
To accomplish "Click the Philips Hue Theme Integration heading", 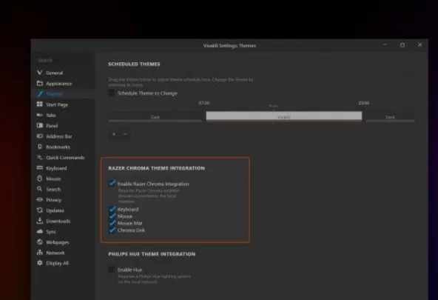I will 152,254.
